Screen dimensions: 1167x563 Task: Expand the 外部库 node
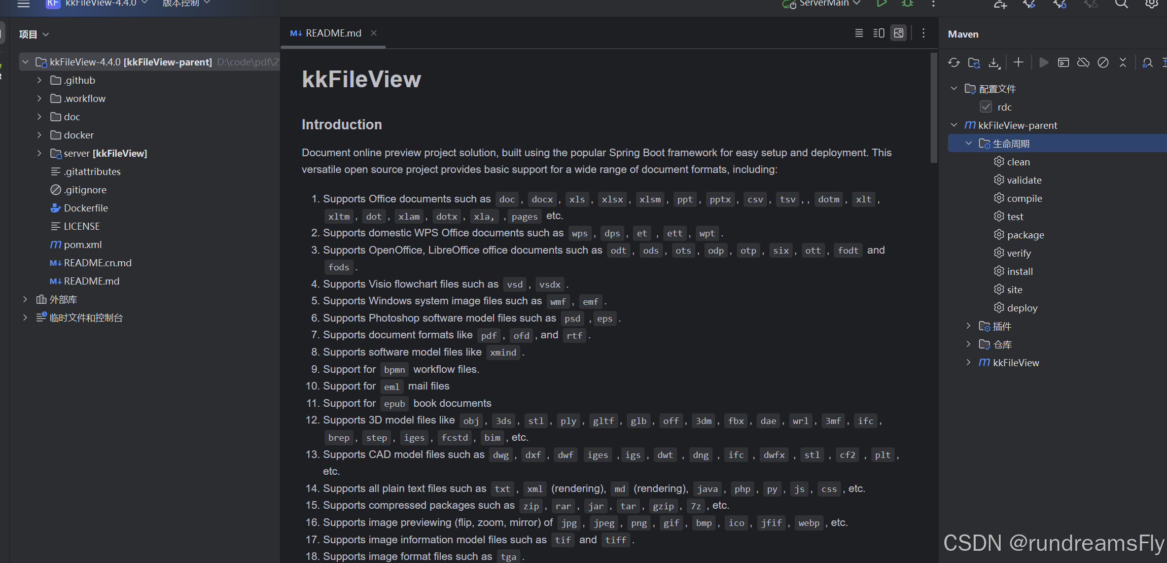[25, 299]
